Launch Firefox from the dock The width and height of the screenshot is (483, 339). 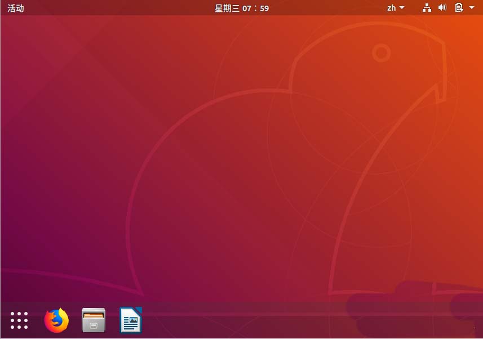click(x=56, y=320)
